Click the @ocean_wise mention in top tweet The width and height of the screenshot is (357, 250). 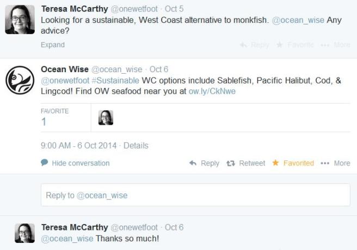tap(298, 20)
